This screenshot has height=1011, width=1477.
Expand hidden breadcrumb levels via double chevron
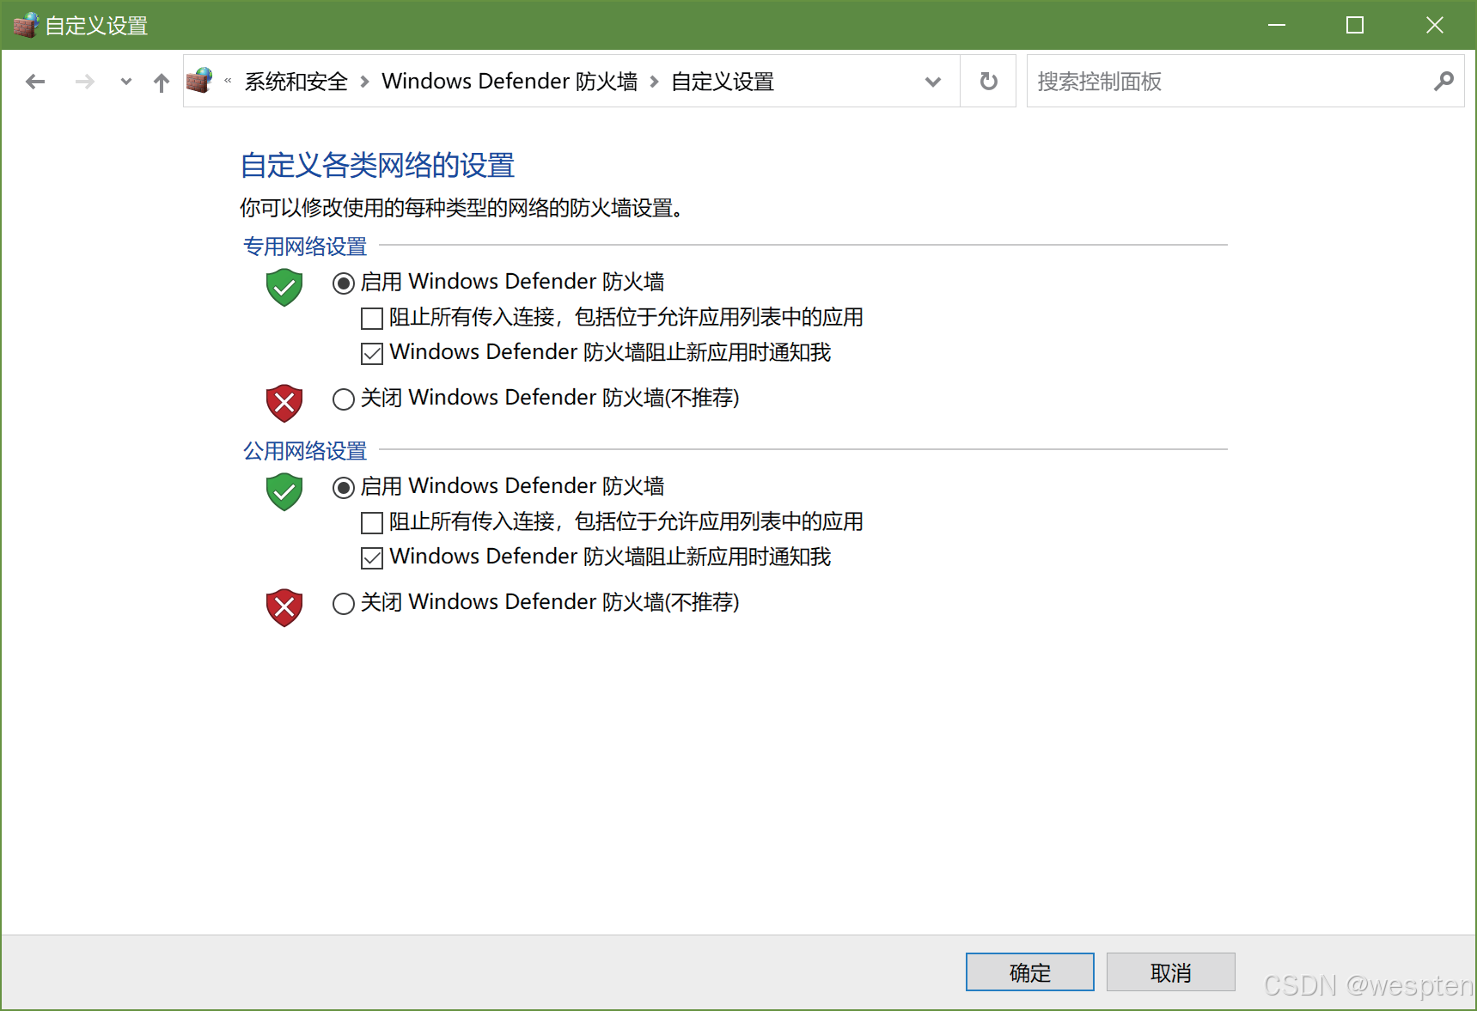click(x=228, y=81)
